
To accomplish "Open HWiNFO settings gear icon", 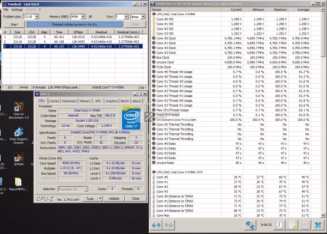I will pyautogui.click(x=305, y=225).
